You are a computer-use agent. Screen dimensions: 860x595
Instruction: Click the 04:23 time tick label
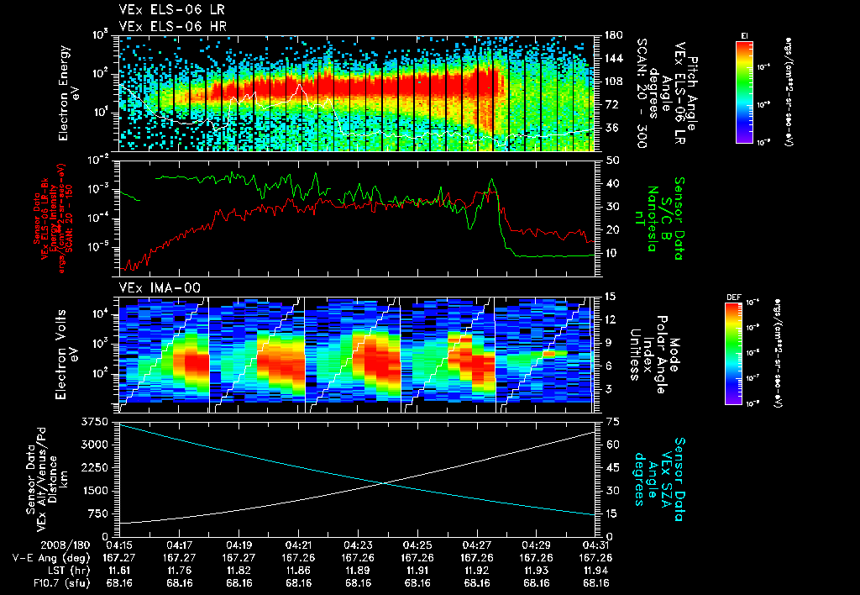pos(358,546)
